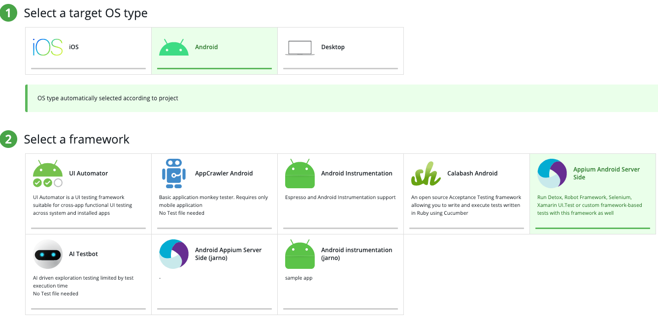Choose the AppCrawler Android framework title
The image size is (658, 318).
coord(224,173)
